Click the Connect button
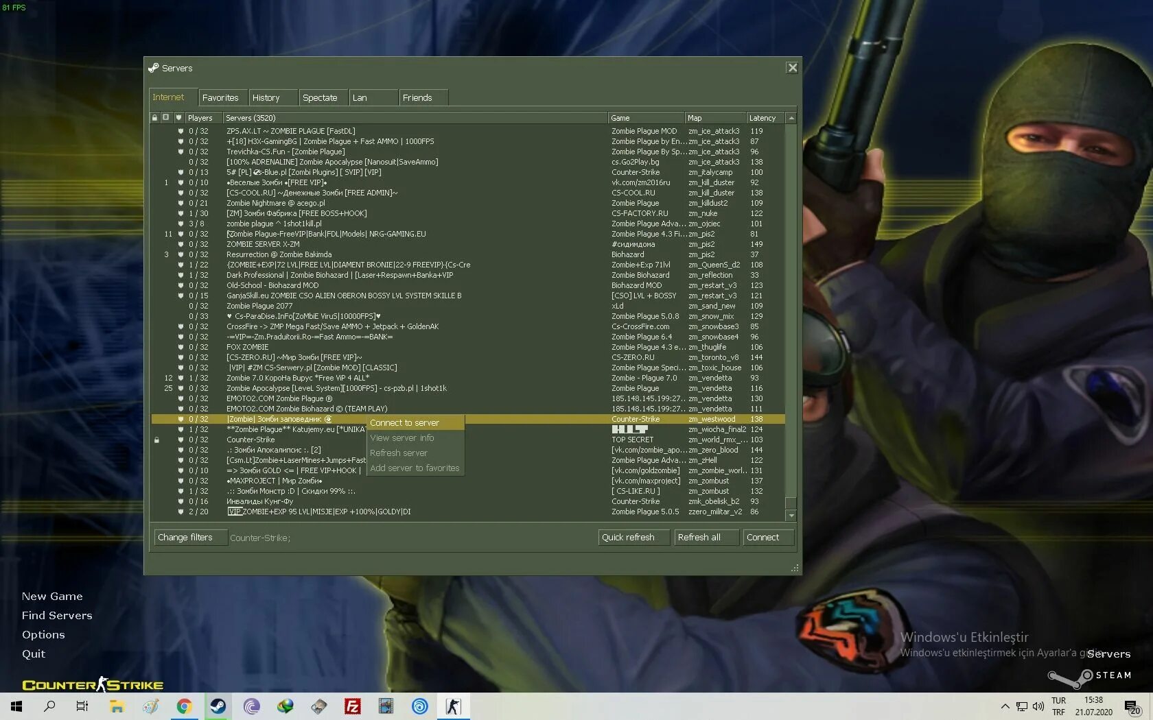1153x720 pixels. point(768,537)
